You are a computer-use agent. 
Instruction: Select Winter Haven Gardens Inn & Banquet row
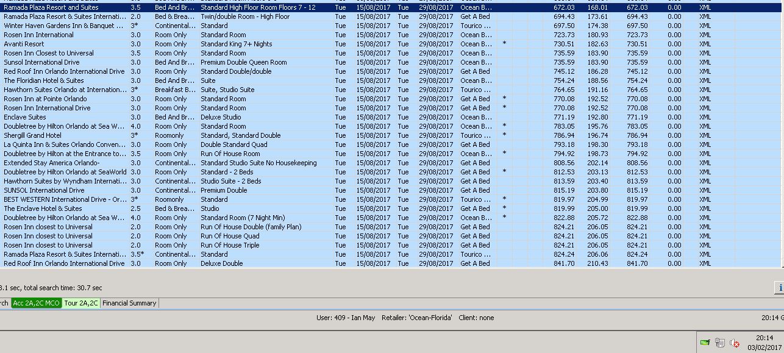pos(390,26)
